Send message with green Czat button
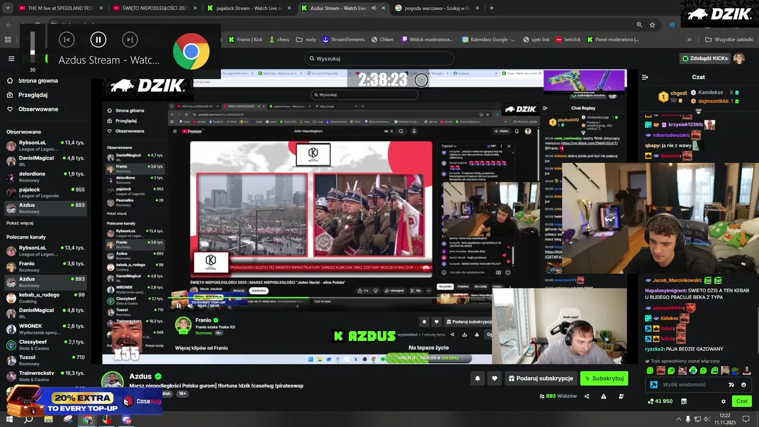 [x=742, y=401]
